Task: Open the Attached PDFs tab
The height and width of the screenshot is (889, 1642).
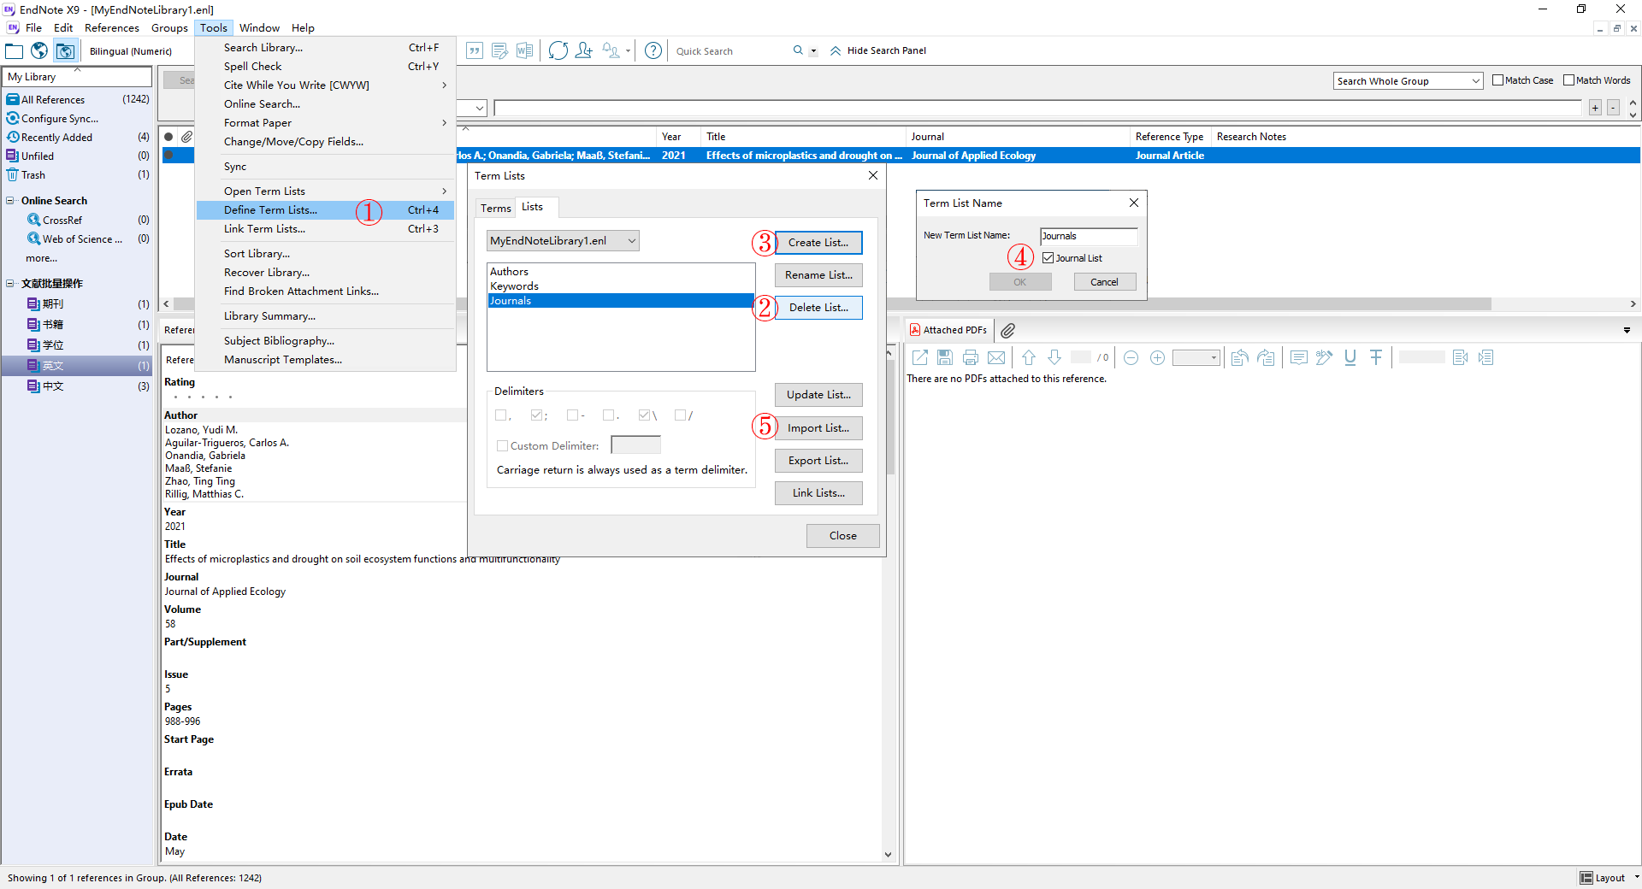Action: [948, 331]
